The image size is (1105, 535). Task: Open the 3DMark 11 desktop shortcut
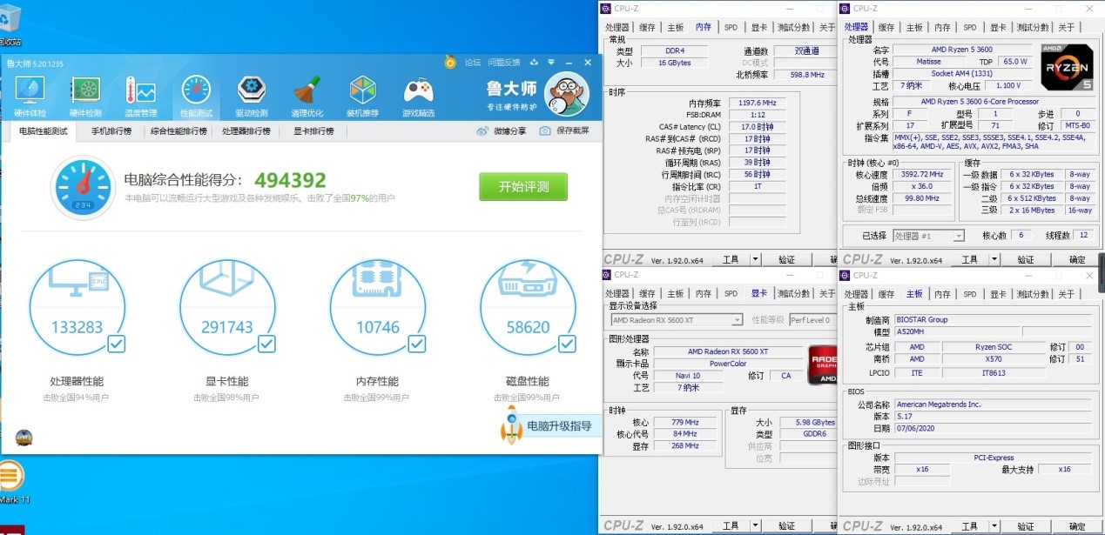point(10,483)
